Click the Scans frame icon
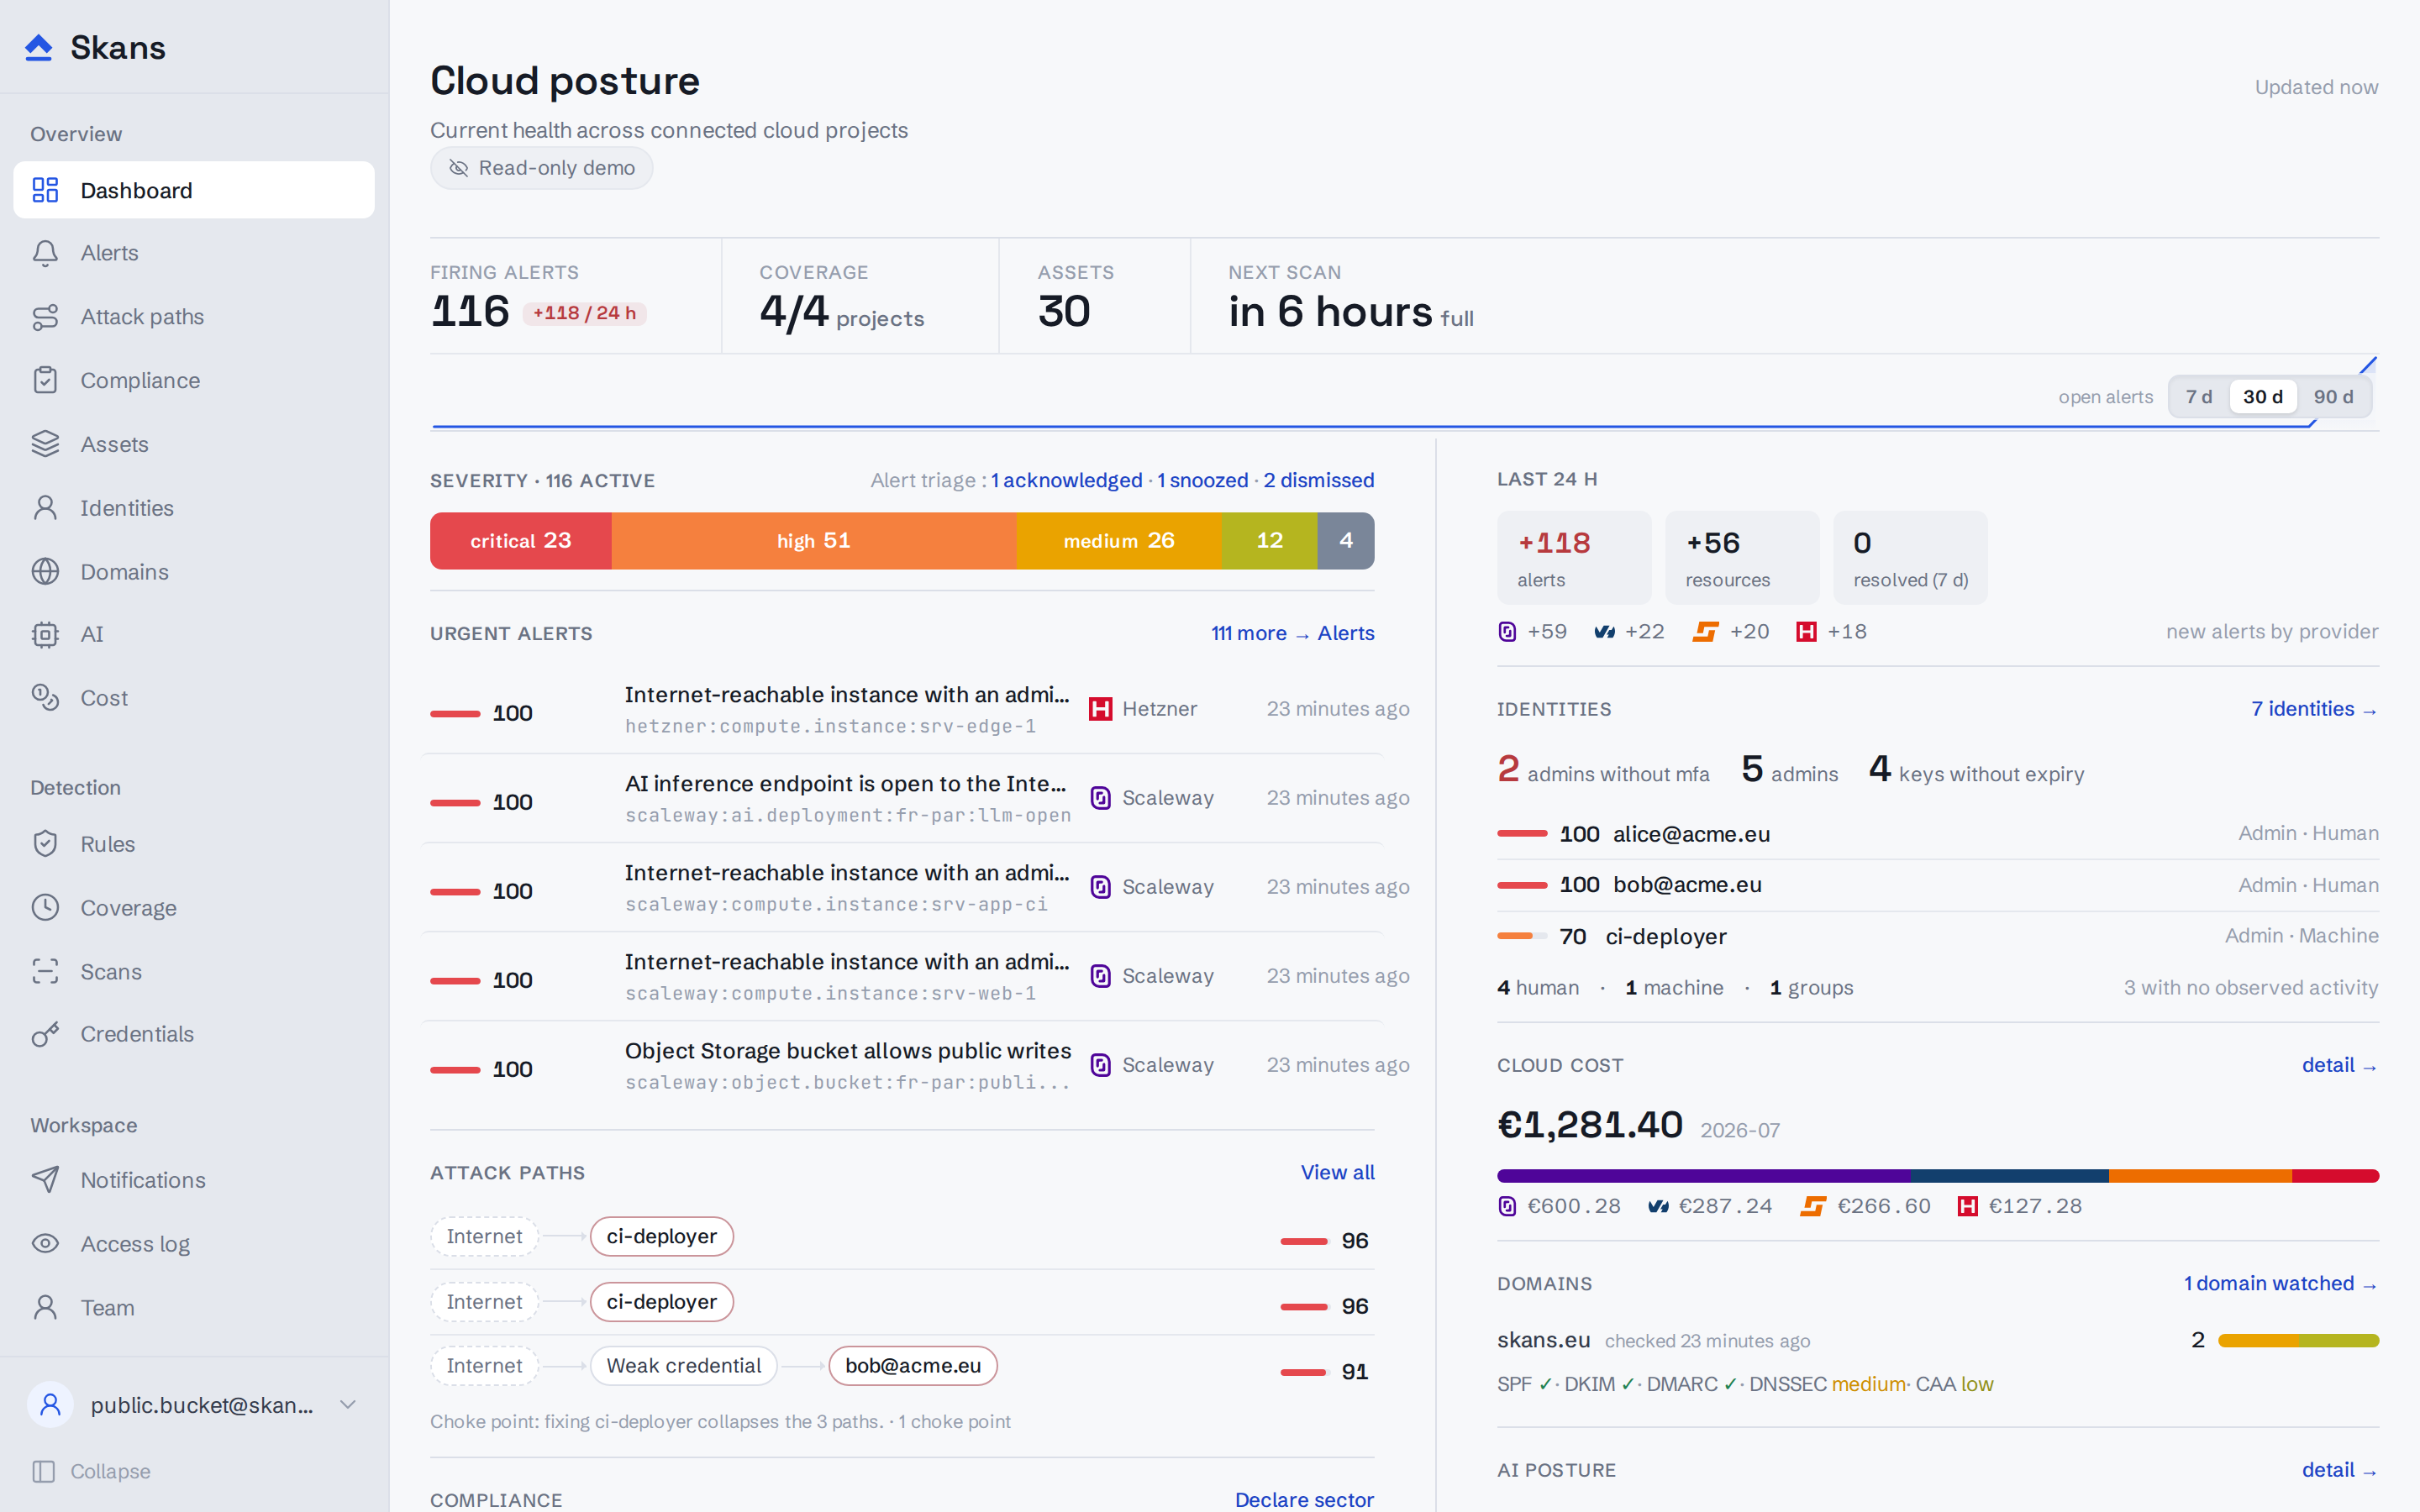Viewport: 2420px width, 1512px height. pos(45,971)
